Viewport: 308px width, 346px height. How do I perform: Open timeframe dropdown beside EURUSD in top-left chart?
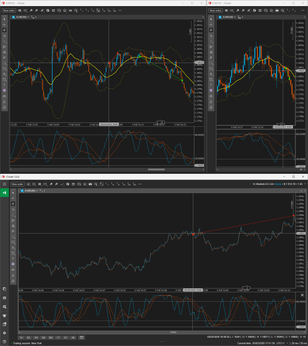34,17
